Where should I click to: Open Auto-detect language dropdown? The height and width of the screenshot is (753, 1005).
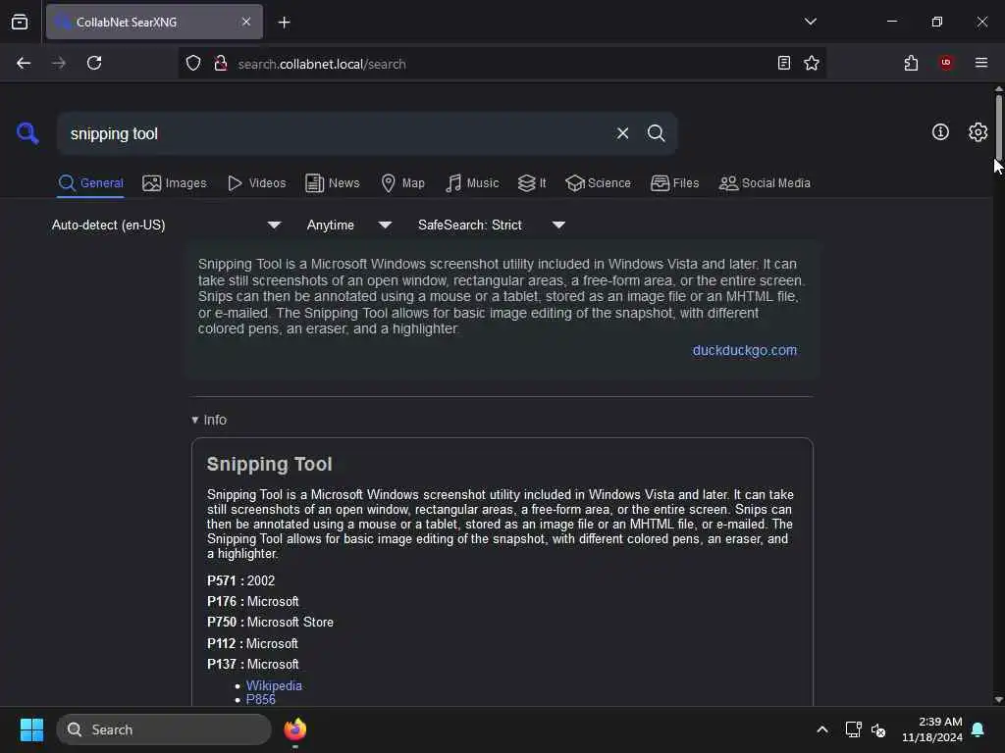pos(167,225)
